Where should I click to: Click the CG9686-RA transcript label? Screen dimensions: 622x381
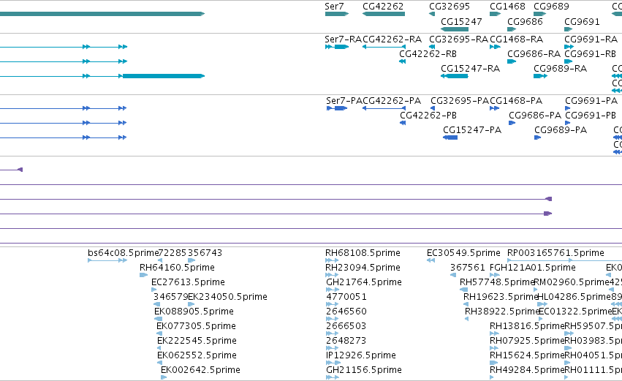pyautogui.click(x=534, y=54)
